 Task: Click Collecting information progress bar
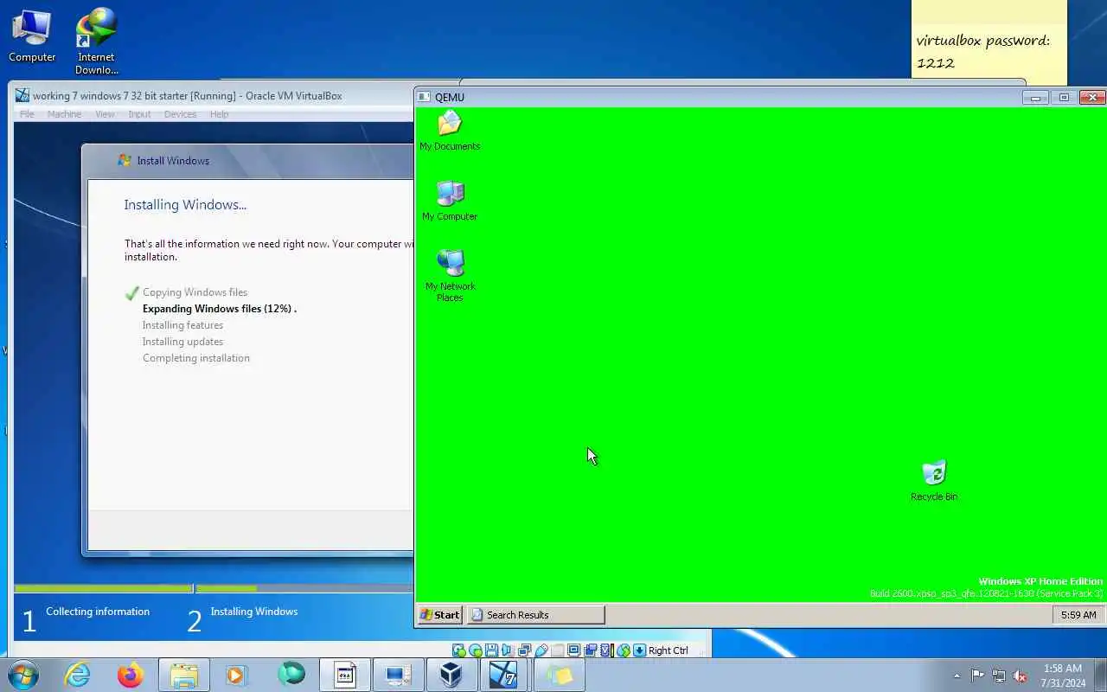[103, 589]
